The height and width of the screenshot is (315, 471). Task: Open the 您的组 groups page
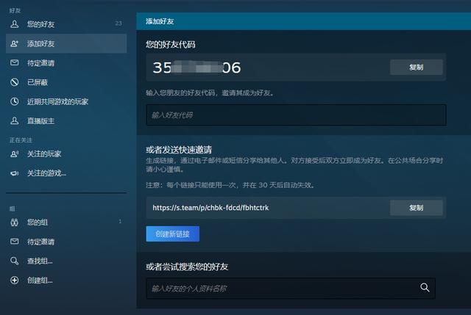[66, 222]
